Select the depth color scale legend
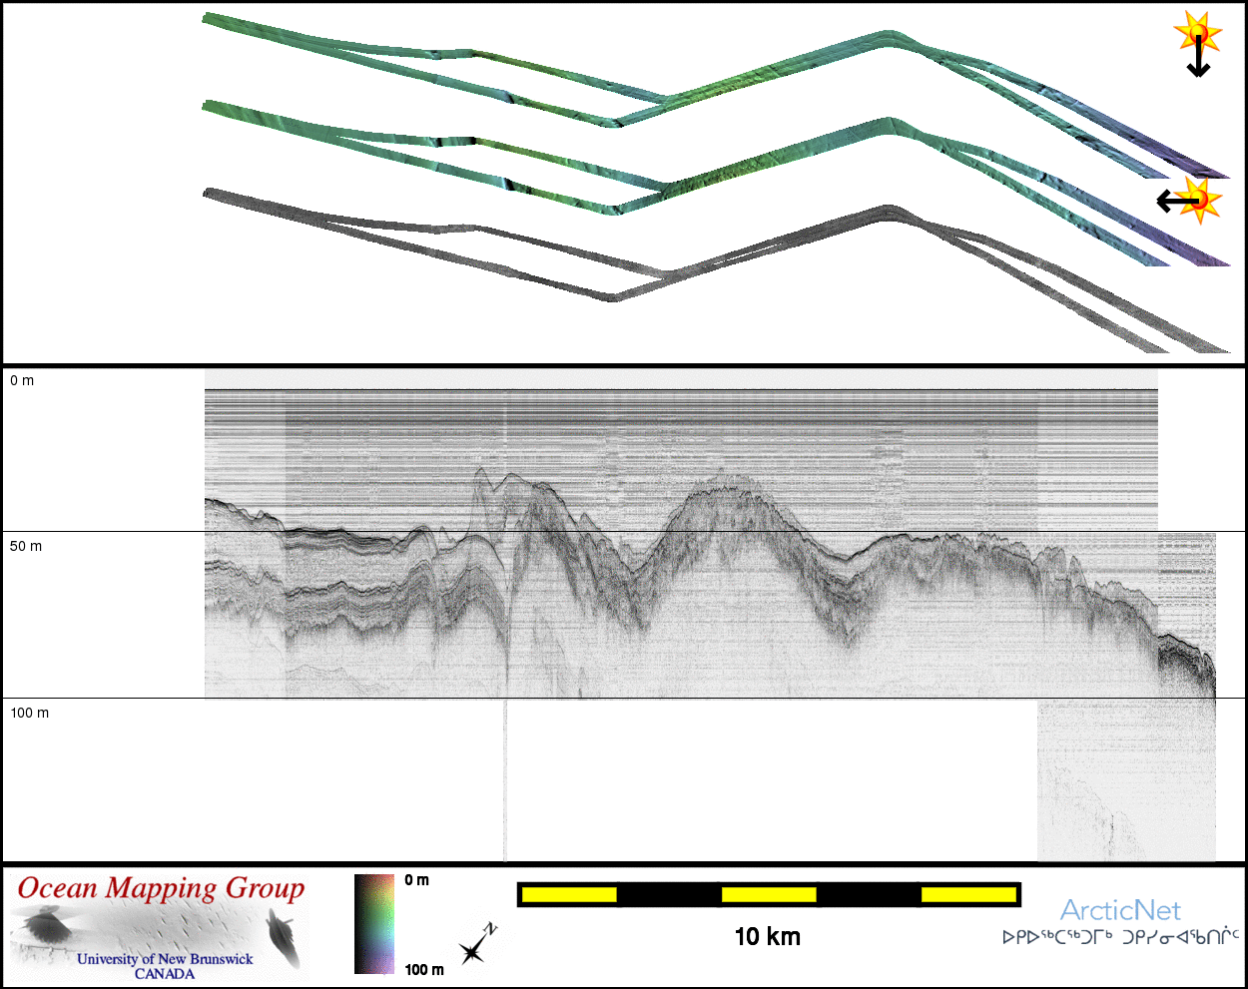This screenshot has height=989, width=1248. tap(374, 924)
